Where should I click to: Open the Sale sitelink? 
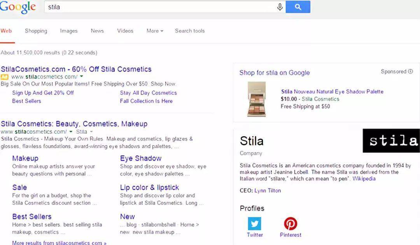pyautogui.click(x=19, y=187)
